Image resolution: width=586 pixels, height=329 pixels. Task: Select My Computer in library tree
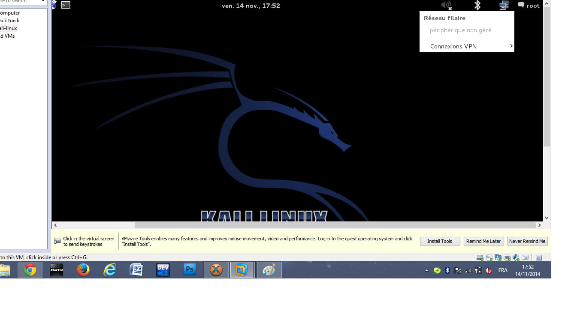tap(10, 13)
